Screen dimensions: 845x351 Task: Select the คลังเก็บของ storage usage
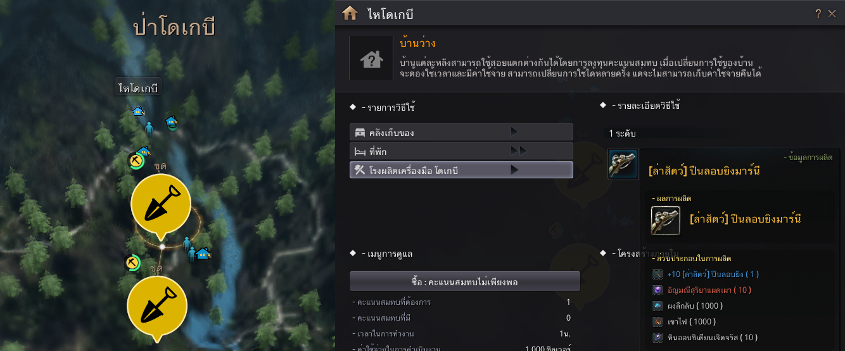click(x=461, y=132)
